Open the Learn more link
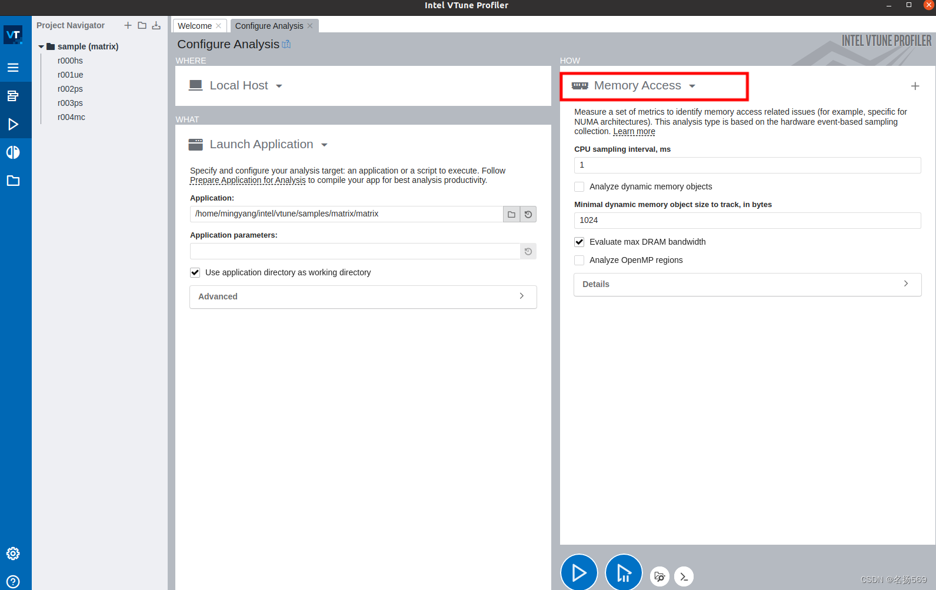 coord(634,132)
